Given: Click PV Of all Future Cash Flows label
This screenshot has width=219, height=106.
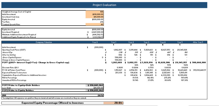Looking at the screenshot, I should 14,70.
